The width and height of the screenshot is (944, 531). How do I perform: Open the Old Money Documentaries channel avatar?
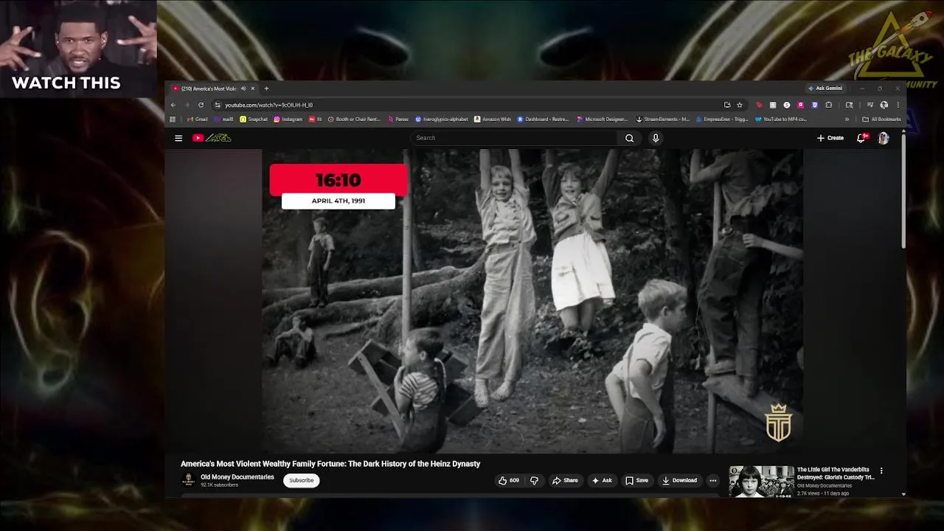189,480
